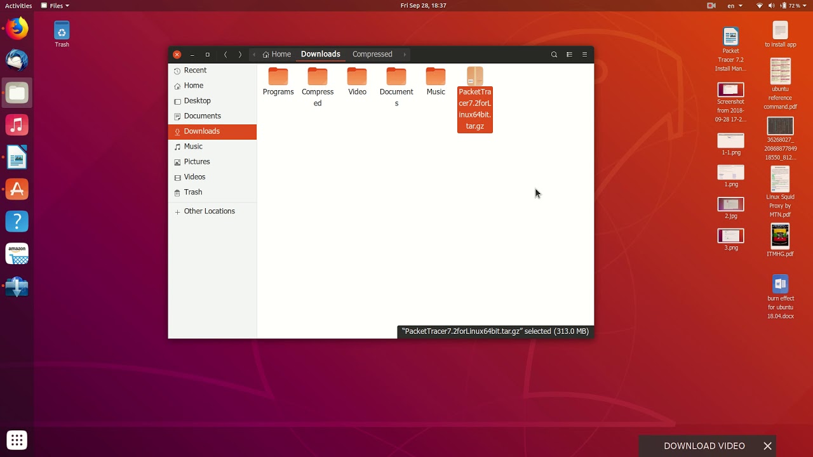
Task: Open the download manager dock icon
Action: [x=17, y=286]
